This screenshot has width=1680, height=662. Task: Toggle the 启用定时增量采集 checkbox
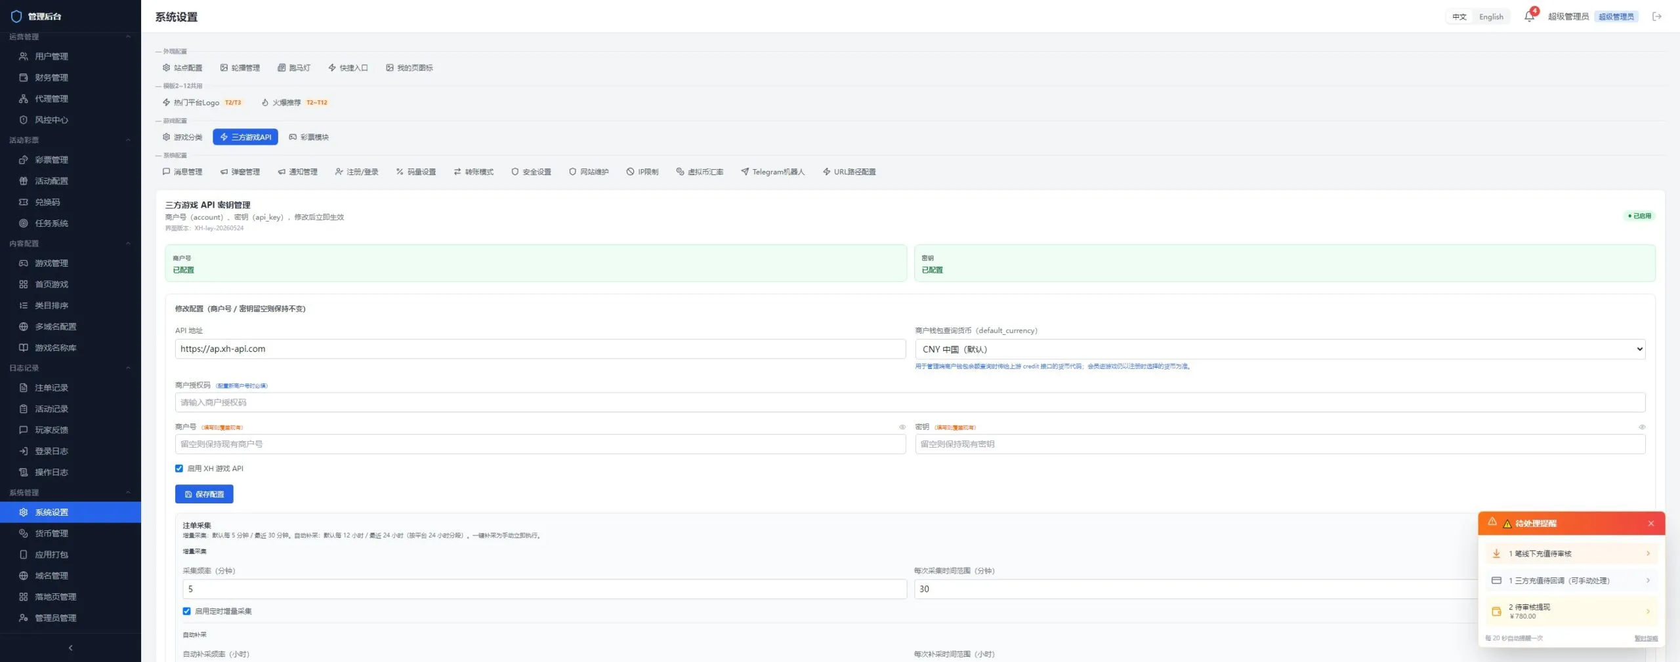coord(186,611)
